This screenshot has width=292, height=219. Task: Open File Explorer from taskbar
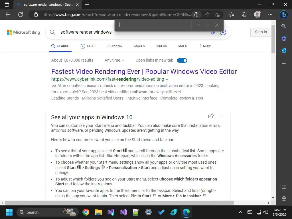(98, 212)
